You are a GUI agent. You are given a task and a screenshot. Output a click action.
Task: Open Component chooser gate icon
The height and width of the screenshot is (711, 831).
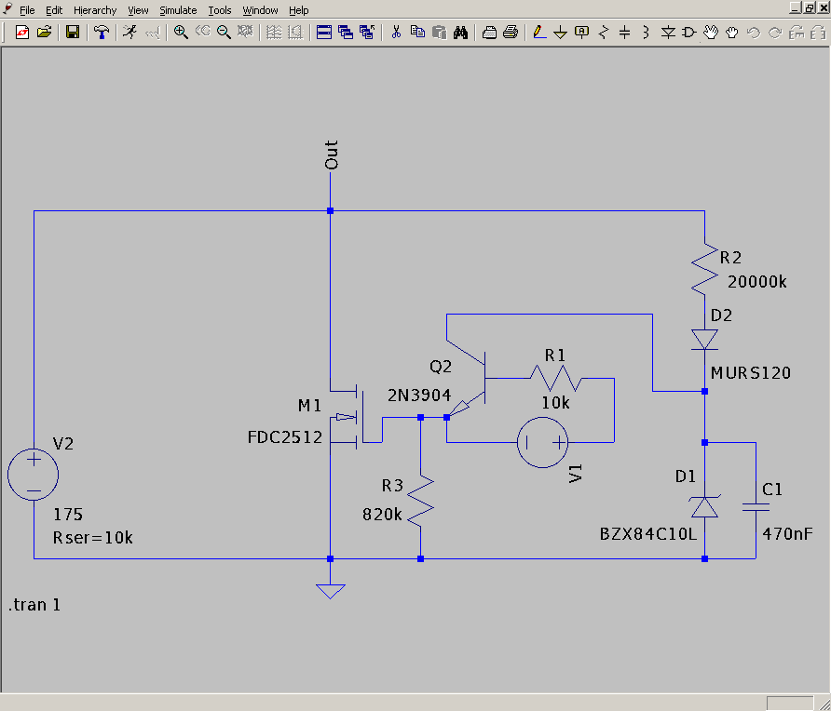point(688,33)
